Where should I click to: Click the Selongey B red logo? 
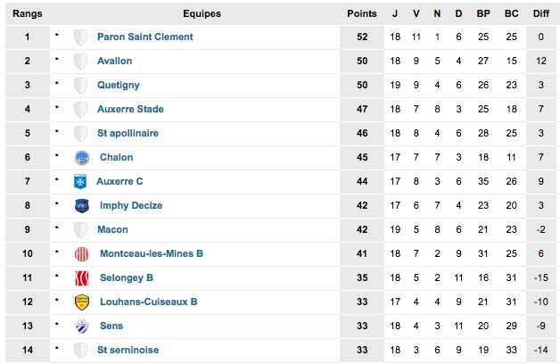coord(82,278)
